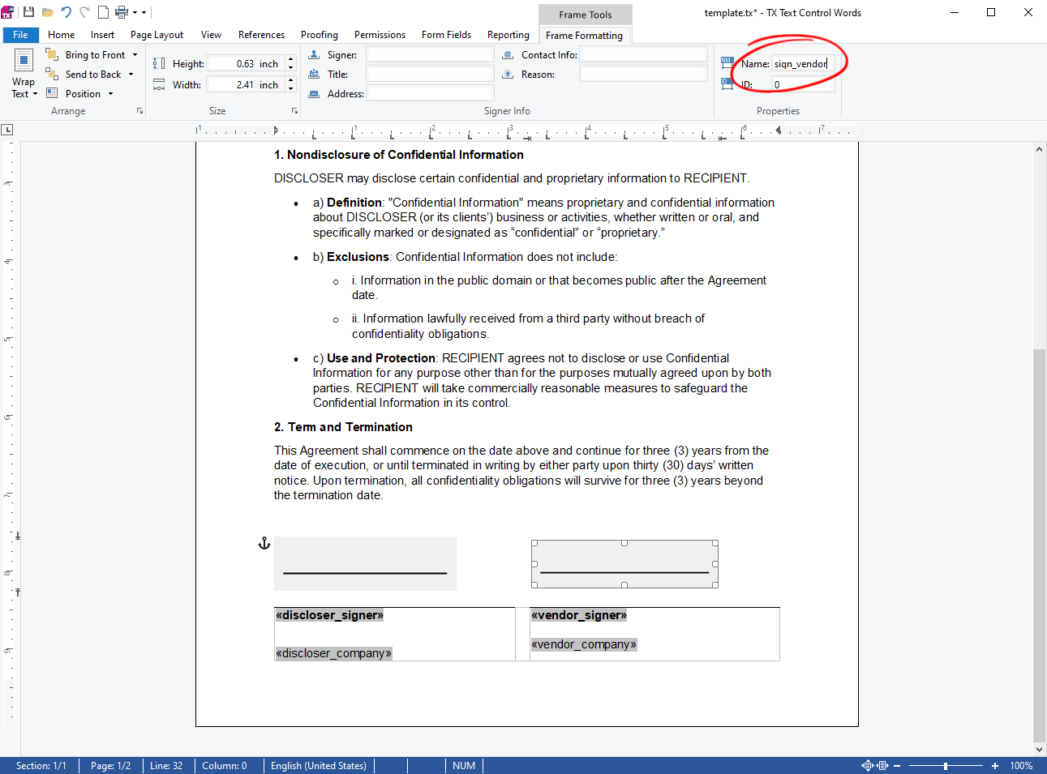1047x774 pixels.
Task: Expand the Bring to Front dropdown arrow
Action: coord(135,55)
